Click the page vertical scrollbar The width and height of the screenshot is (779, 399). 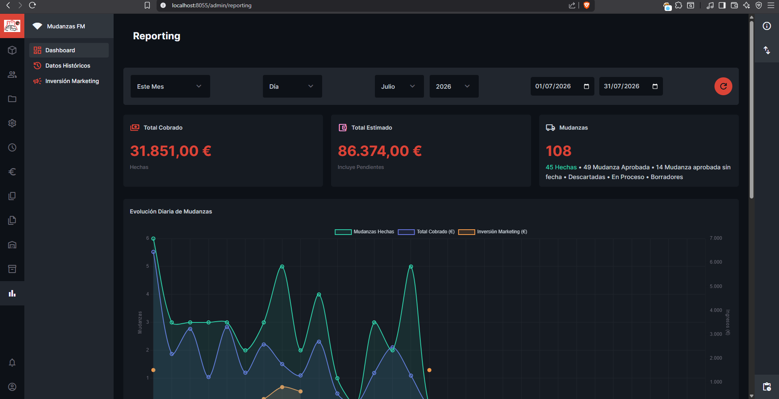751,109
